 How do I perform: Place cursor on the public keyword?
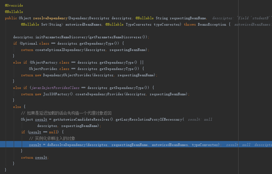tap(11, 18)
